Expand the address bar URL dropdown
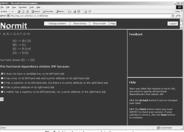The width and height of the screenshot is (184, 132). tap(172, 16)
